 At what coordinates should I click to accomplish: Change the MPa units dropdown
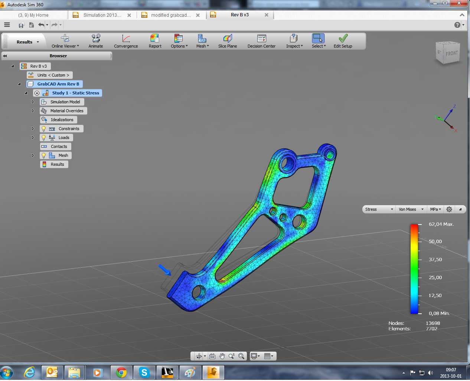[435, 209]
